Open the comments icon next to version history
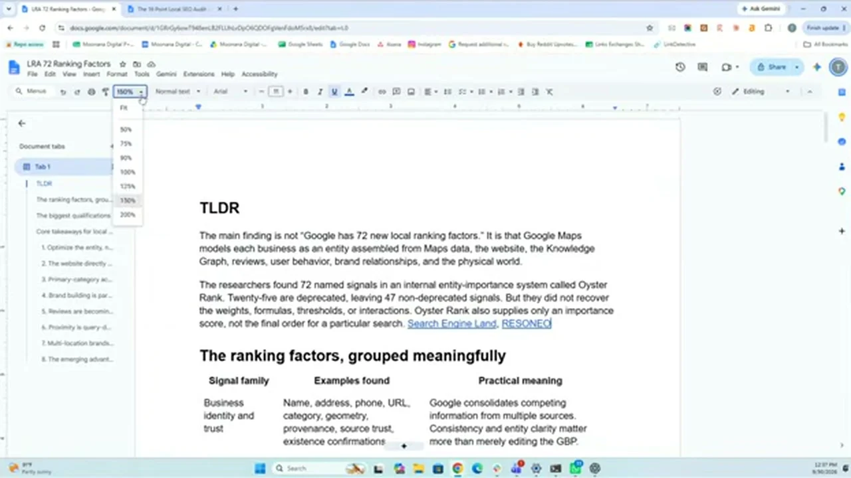 coord(703,67)
